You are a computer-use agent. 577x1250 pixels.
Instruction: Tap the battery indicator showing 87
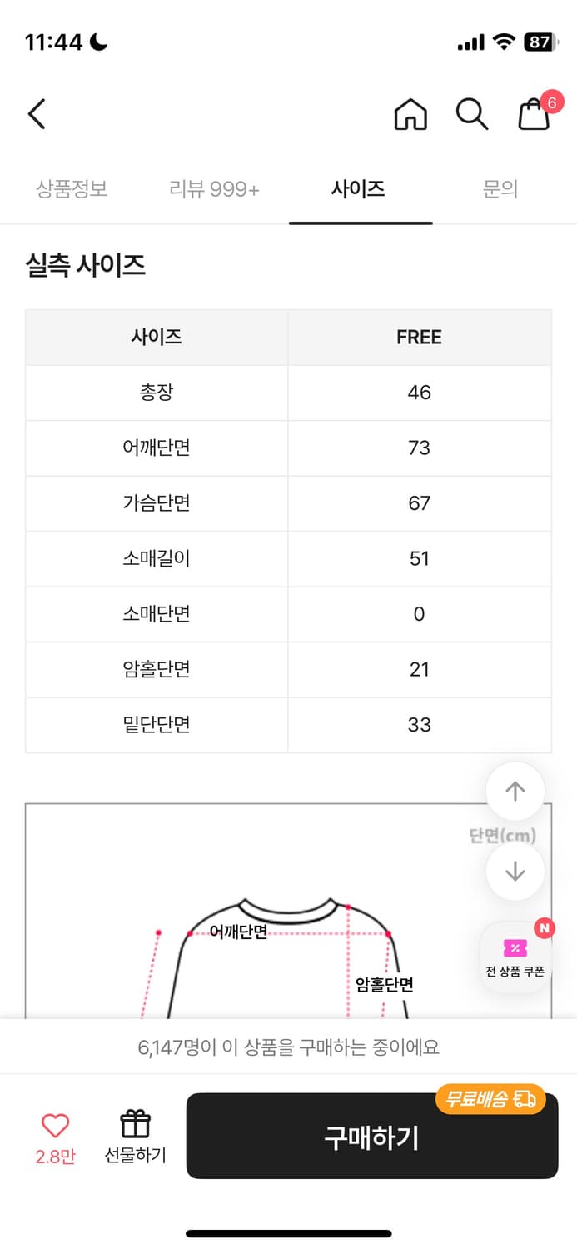[x=540, y=40]
